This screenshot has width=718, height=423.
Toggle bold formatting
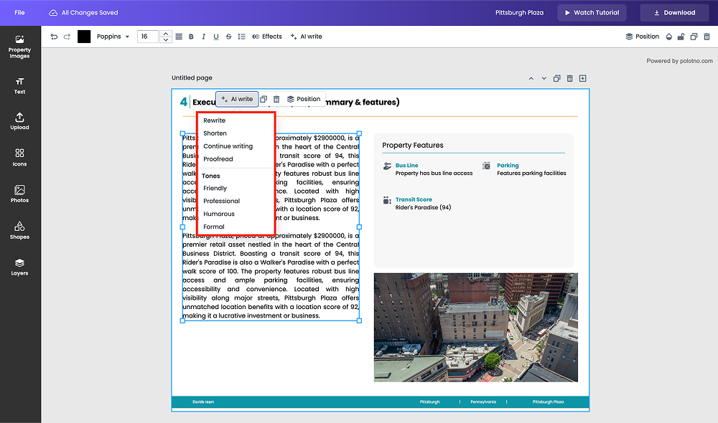tap(191, 37)
